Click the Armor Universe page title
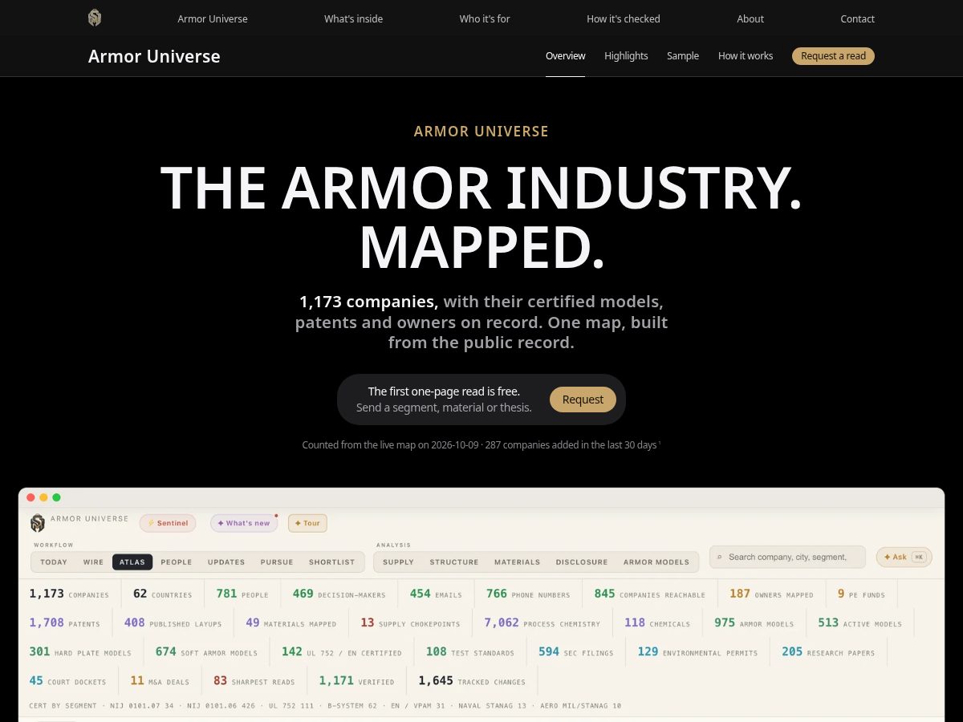 pyautogui.click(x=154, y=56)
